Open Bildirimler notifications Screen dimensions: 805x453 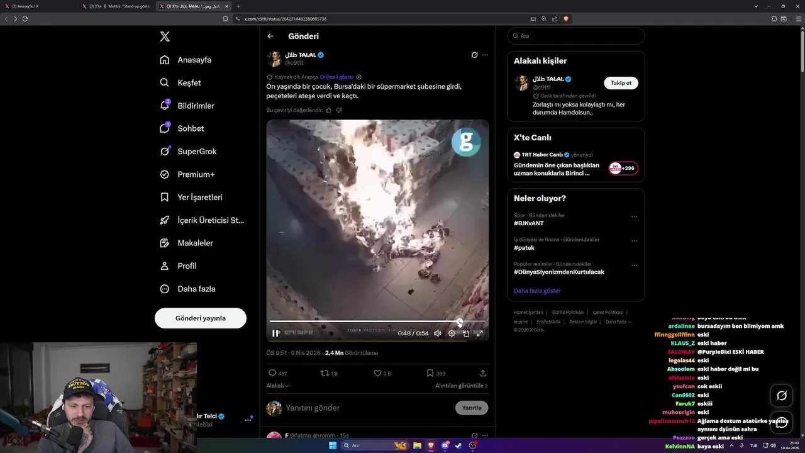tap(187, 106)
